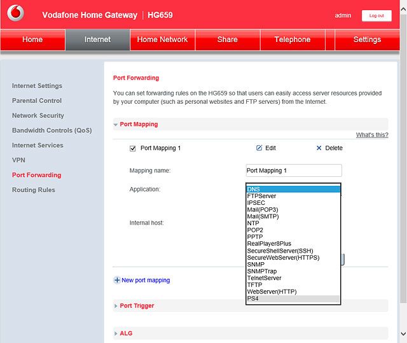The image size is (407, 343).
Task: Select DNS in the Application list
Action: (293, 189)
